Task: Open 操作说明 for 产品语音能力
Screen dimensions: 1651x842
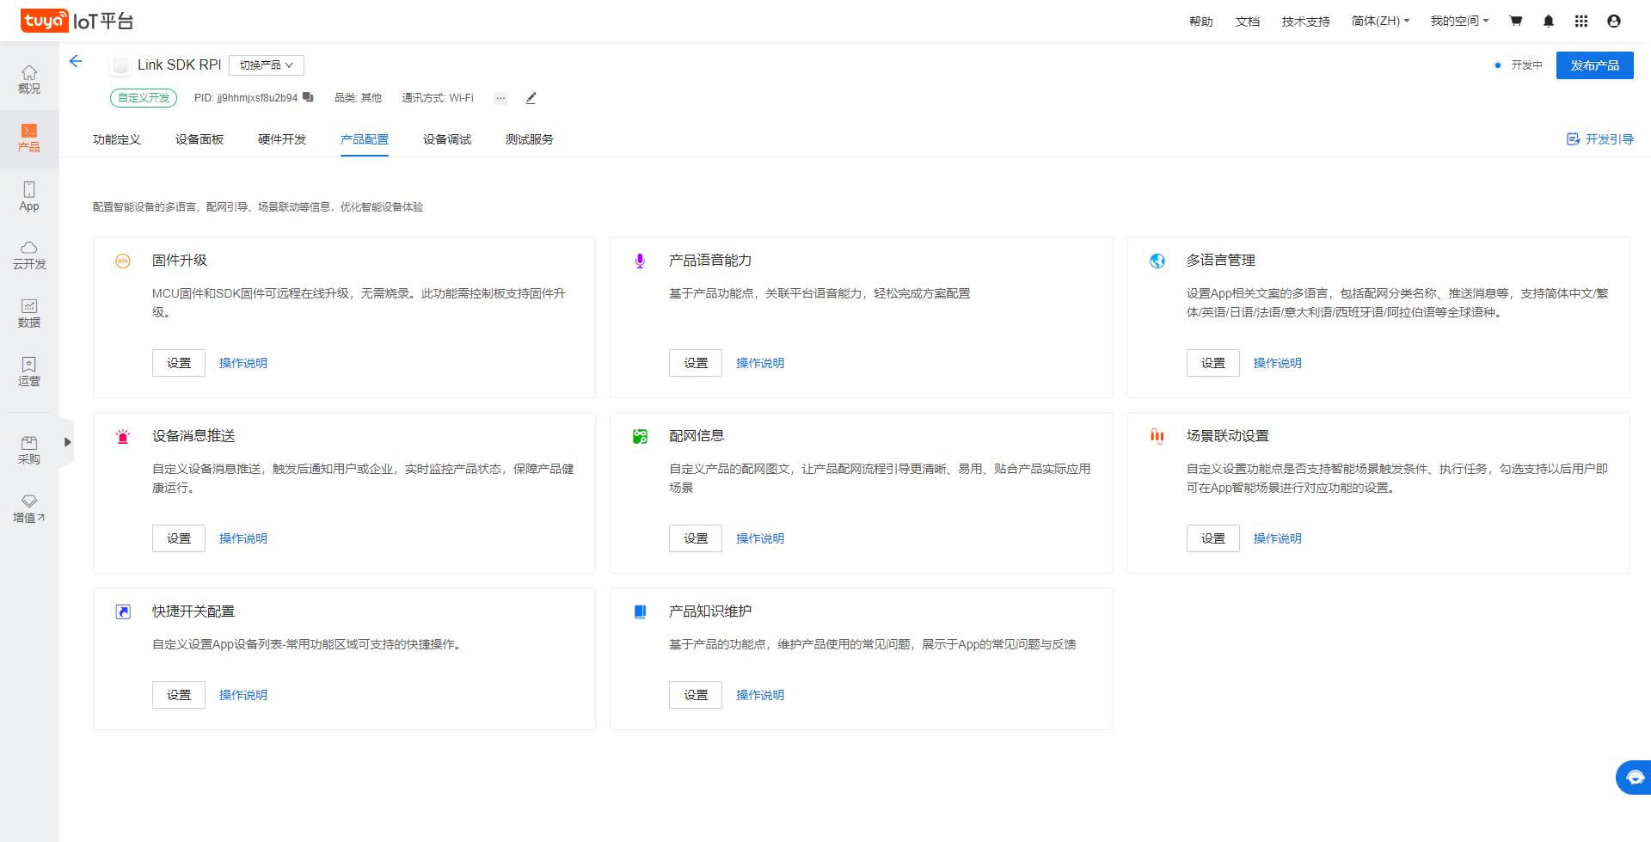Action: (760, 363)
